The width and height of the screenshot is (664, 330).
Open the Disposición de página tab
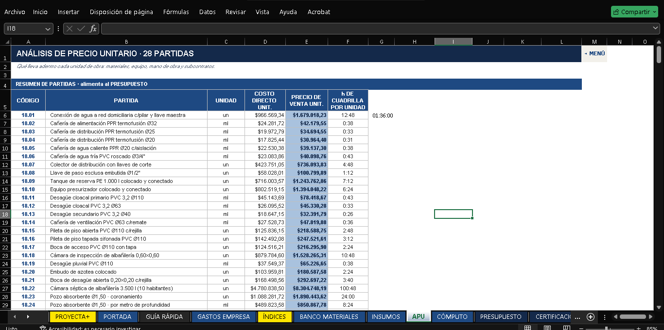(122, 12)
